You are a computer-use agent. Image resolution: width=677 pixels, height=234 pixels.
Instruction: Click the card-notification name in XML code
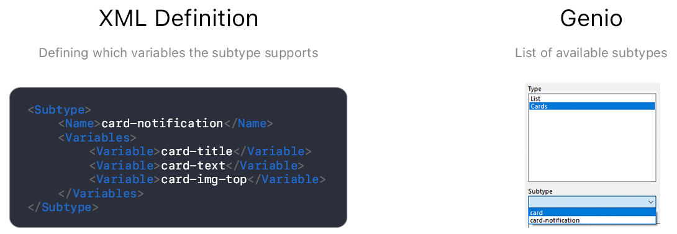[162, 124]
